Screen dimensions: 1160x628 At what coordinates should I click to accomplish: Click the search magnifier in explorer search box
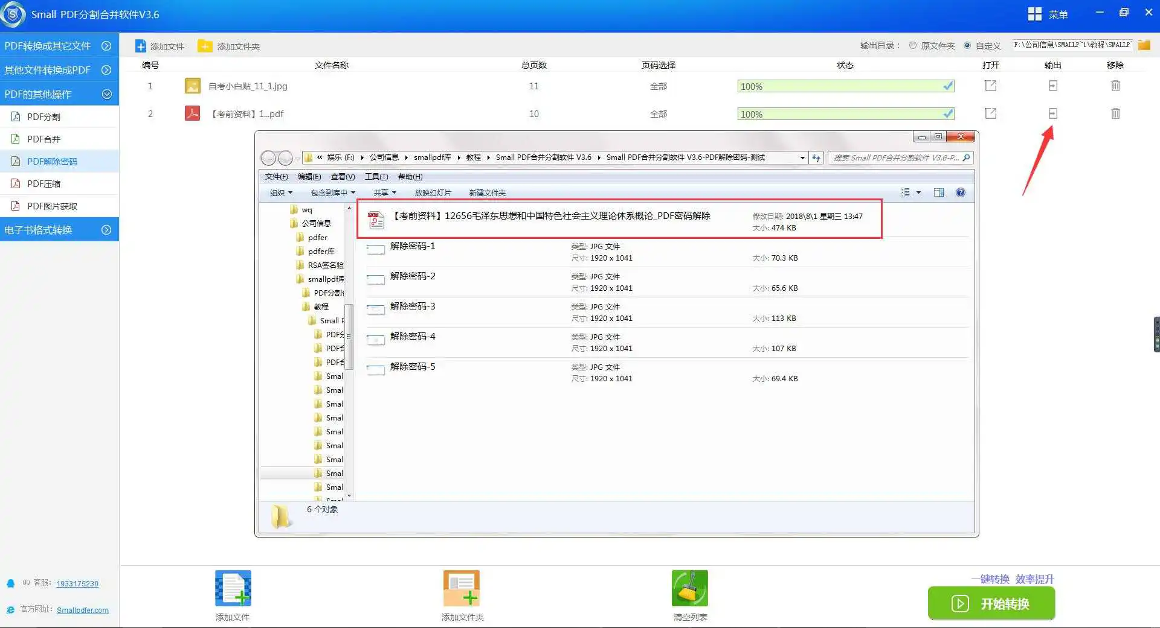pos(966,157)
